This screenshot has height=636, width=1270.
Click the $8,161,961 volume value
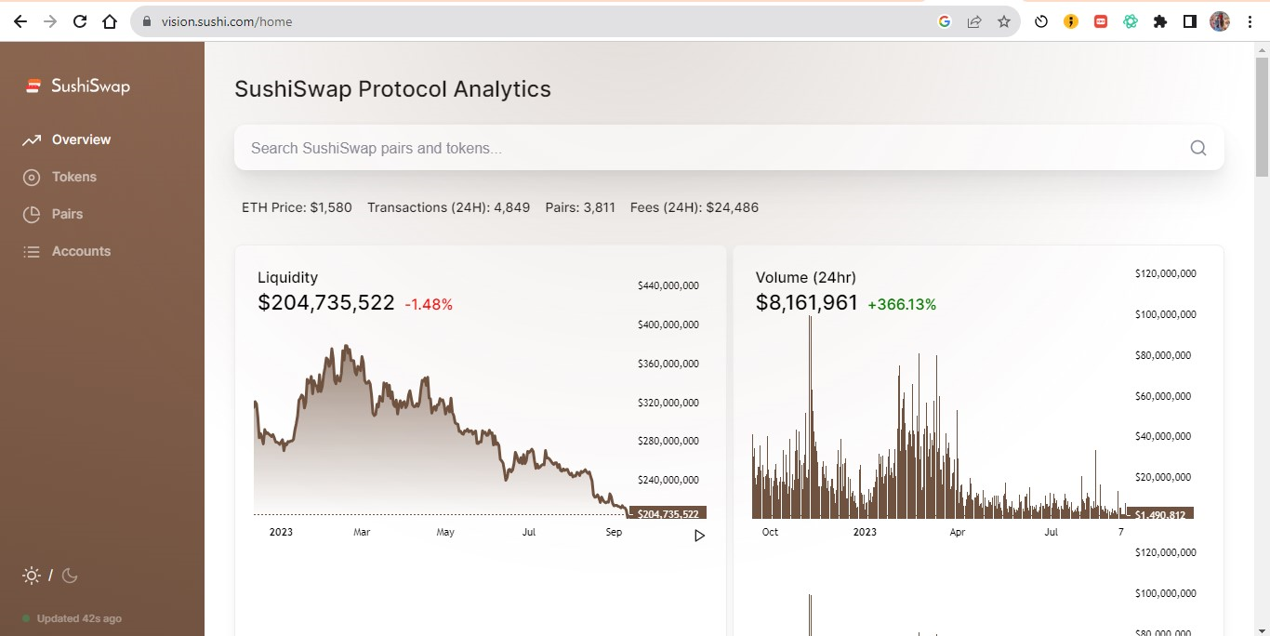(807, 303)
